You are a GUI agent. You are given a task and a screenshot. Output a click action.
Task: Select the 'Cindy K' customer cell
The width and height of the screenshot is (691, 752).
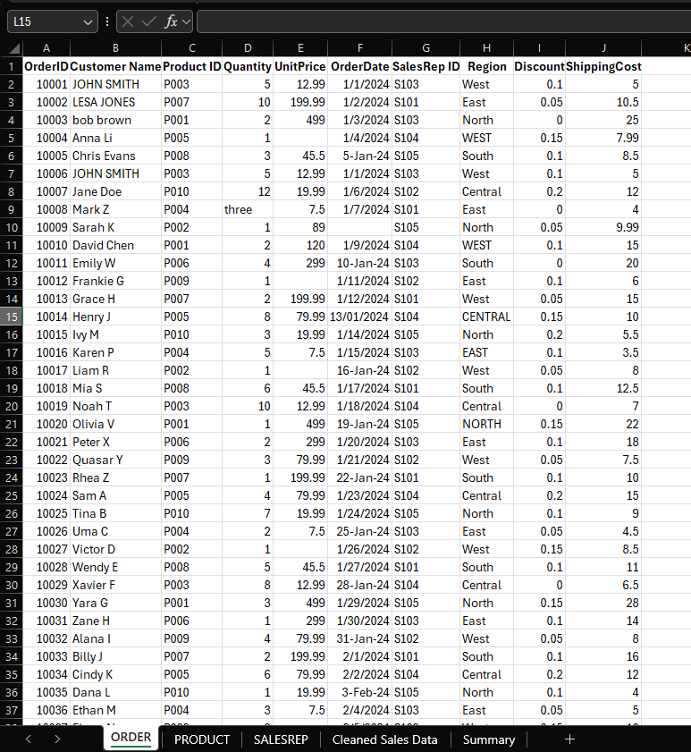[115, 675]
